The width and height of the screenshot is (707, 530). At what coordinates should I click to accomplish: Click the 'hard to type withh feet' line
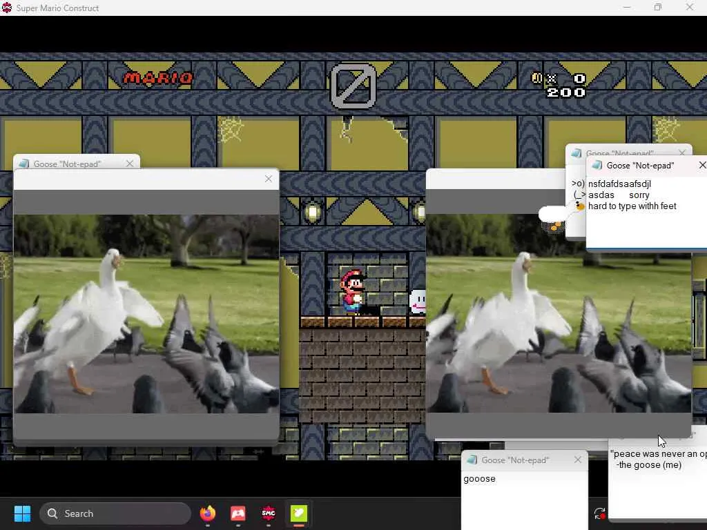[632, 206]
